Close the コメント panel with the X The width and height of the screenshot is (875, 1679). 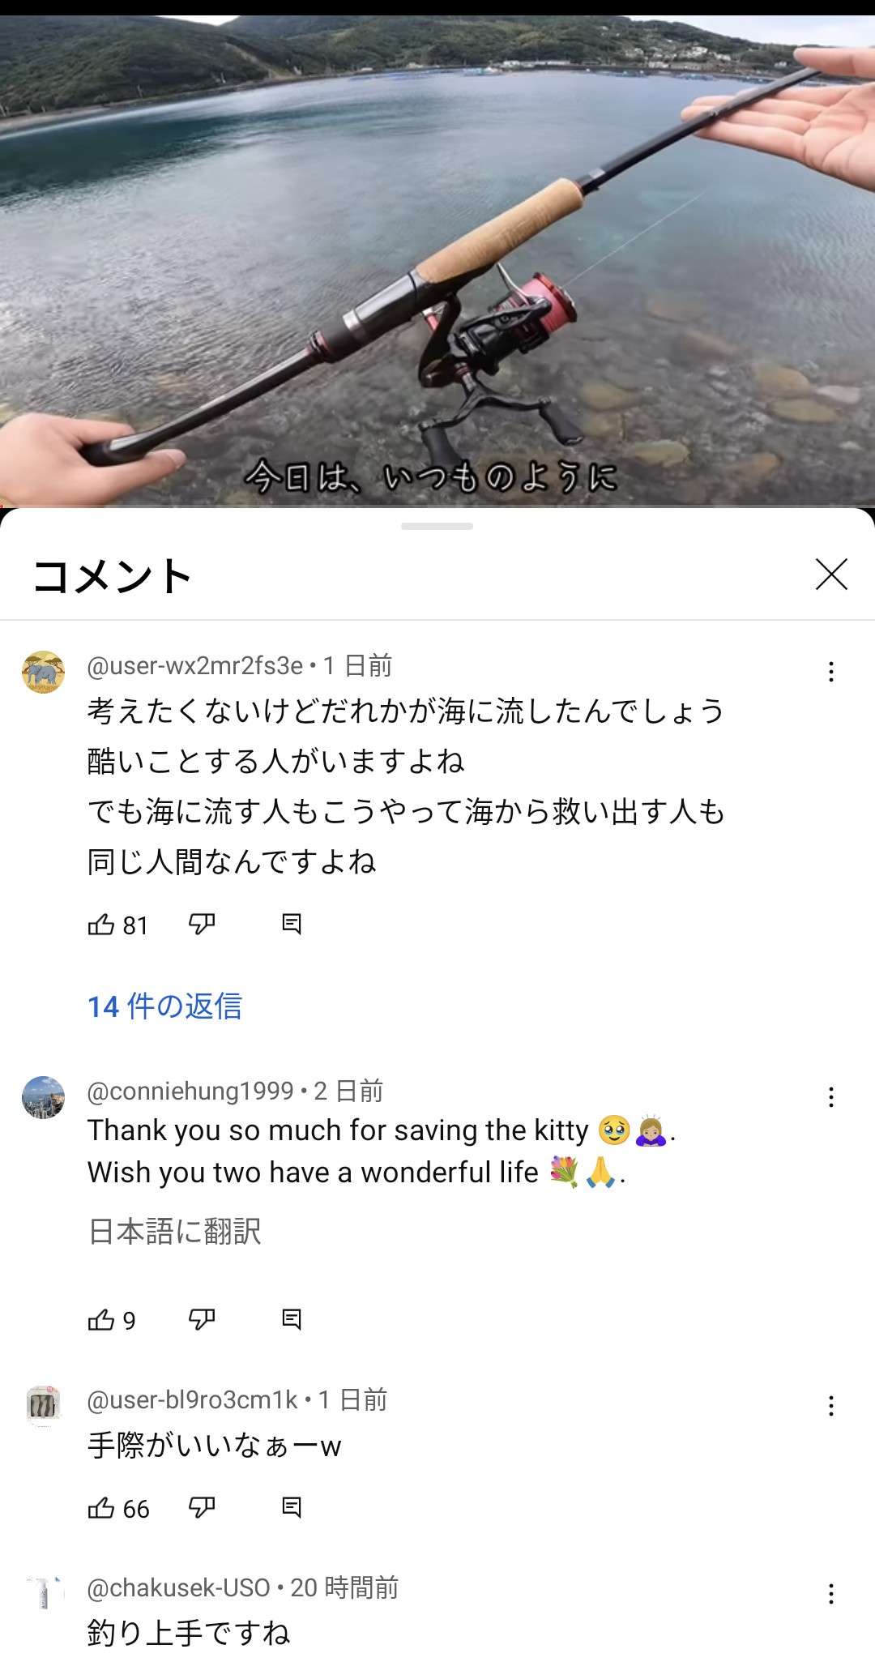pos(831,575)
